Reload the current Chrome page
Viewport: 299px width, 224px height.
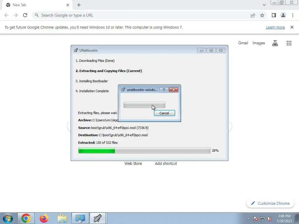25,15
